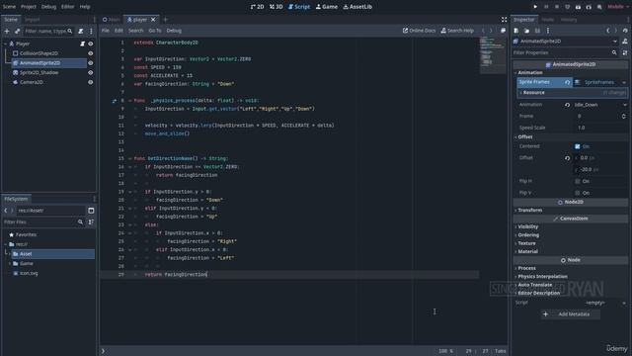The width and height of the screenshot is (632, 356).
Task: Go to previous script edit location arrow
Action: pyautogui.click(x=483, y=31)
